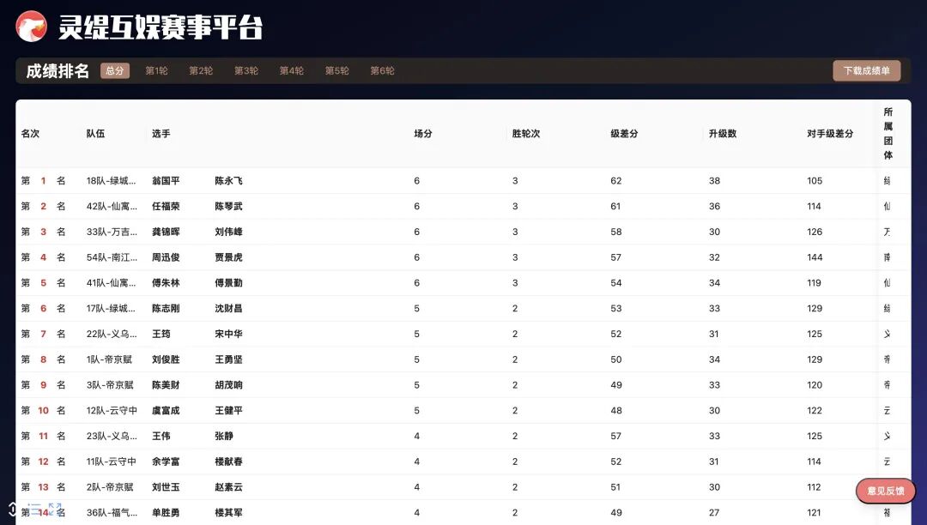
Task: Select team cell 36队-福气...
Action: pyautogui.click(x=111, y=513)
